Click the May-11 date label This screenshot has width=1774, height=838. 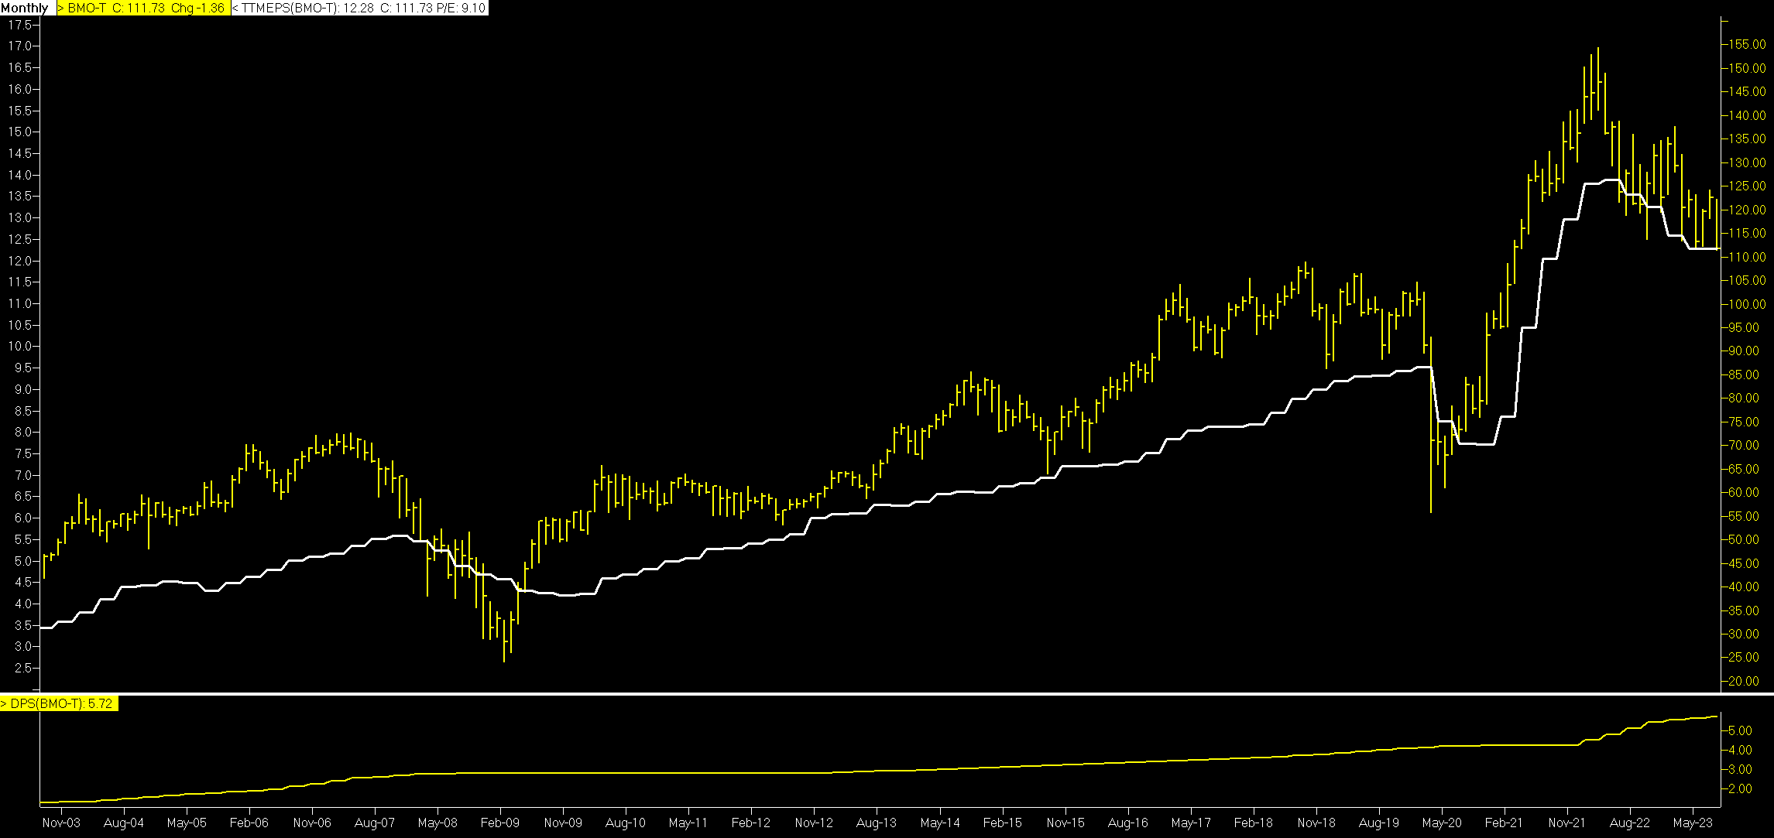point(688,823)
